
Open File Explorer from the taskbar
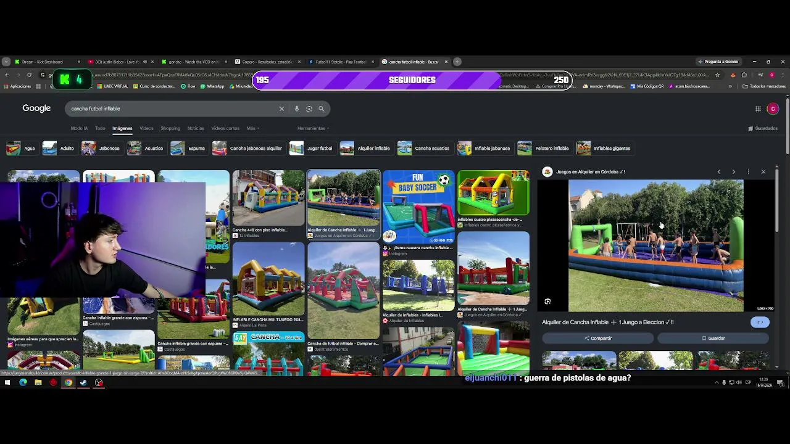tap(38, 382)
